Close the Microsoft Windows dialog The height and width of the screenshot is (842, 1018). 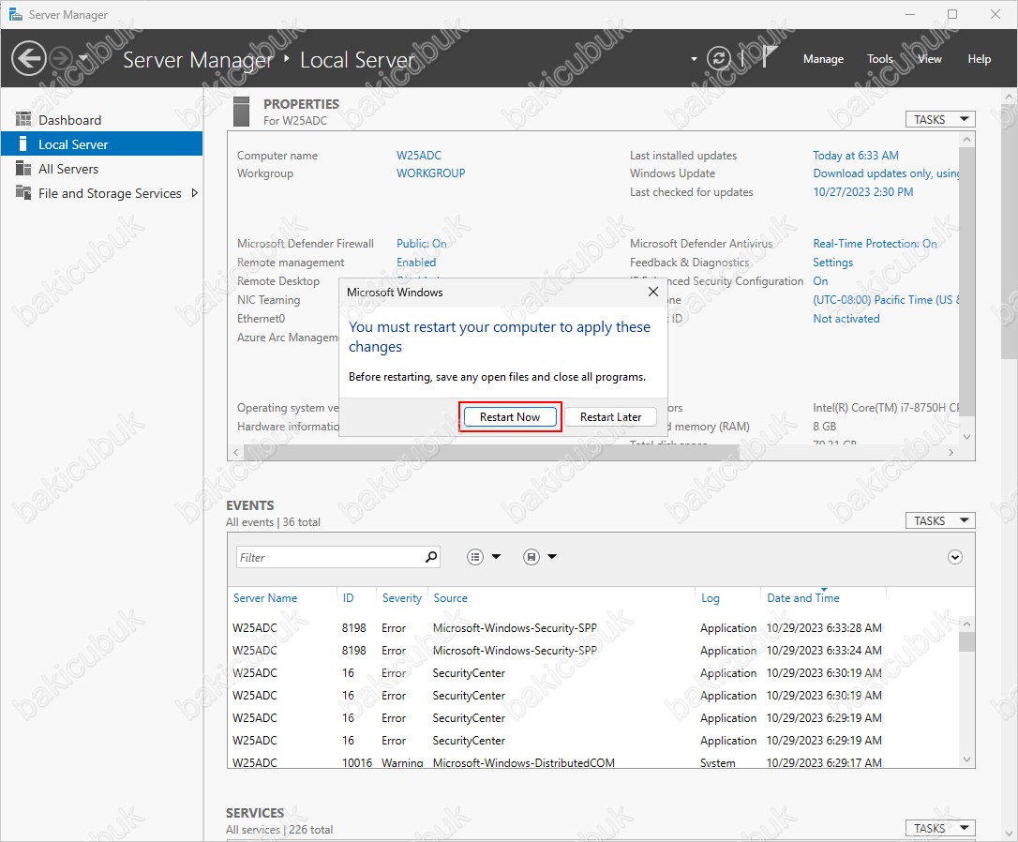653,293
